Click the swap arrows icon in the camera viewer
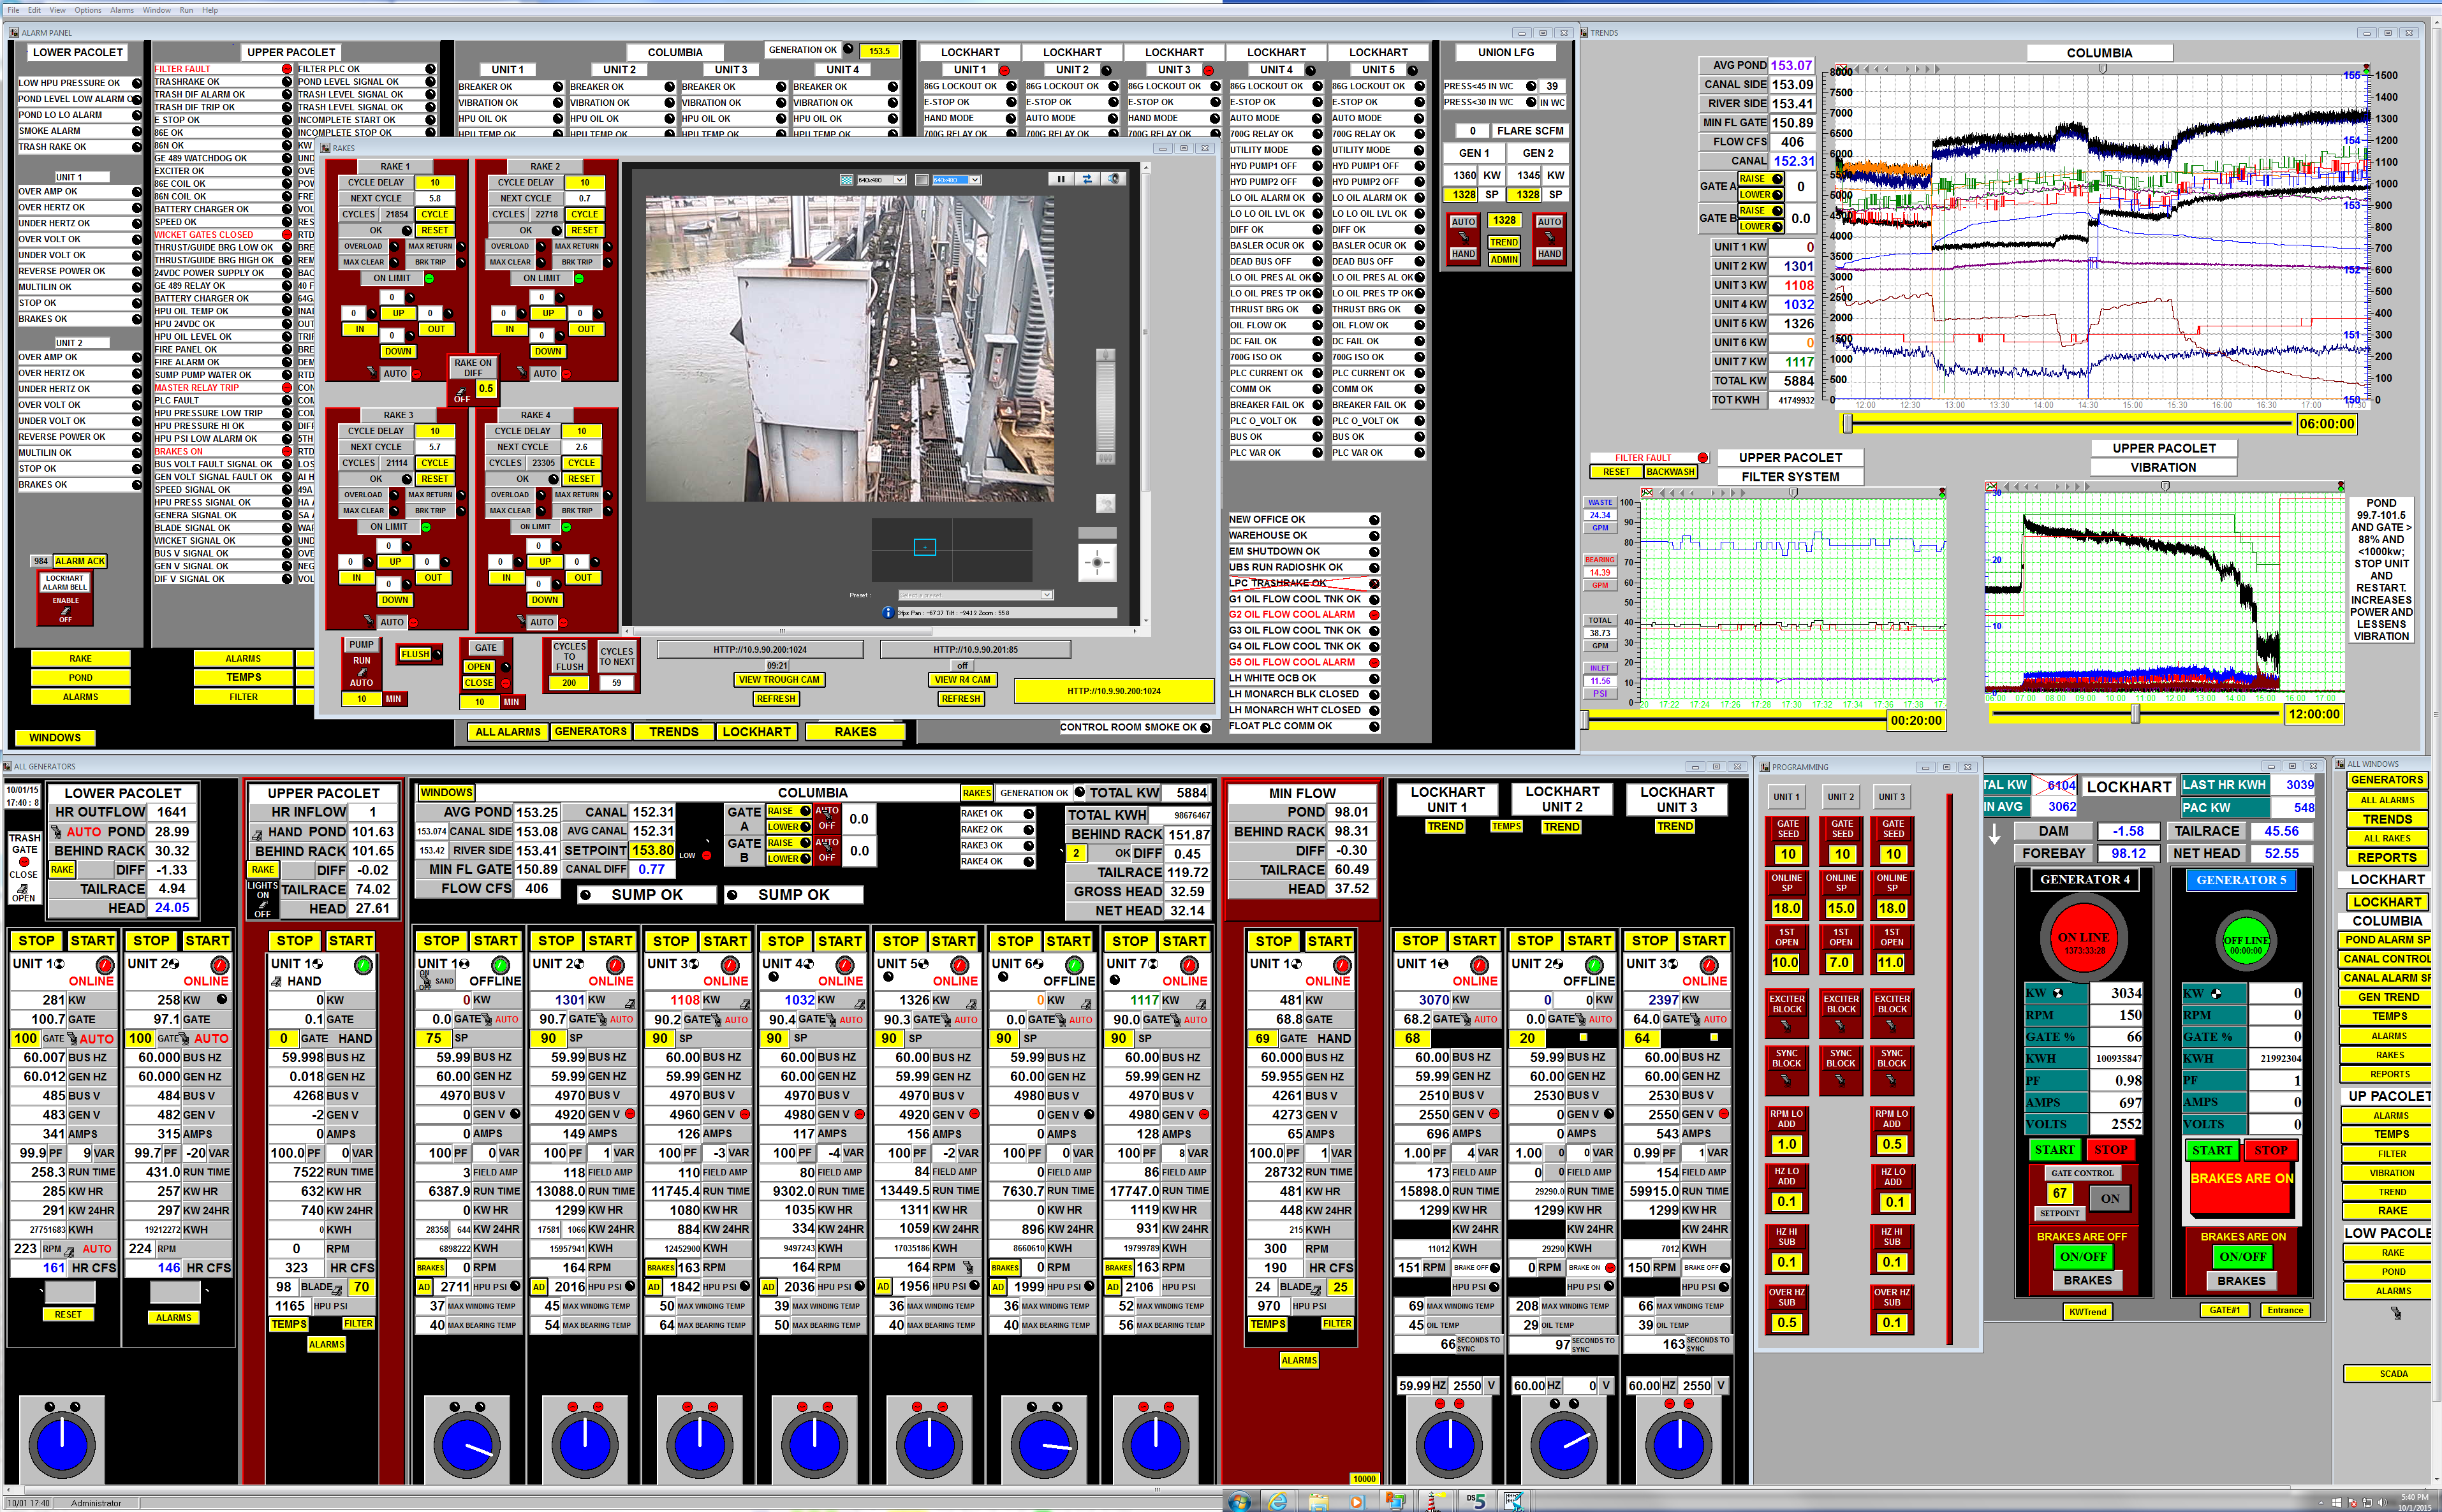 pos(1087,179)
